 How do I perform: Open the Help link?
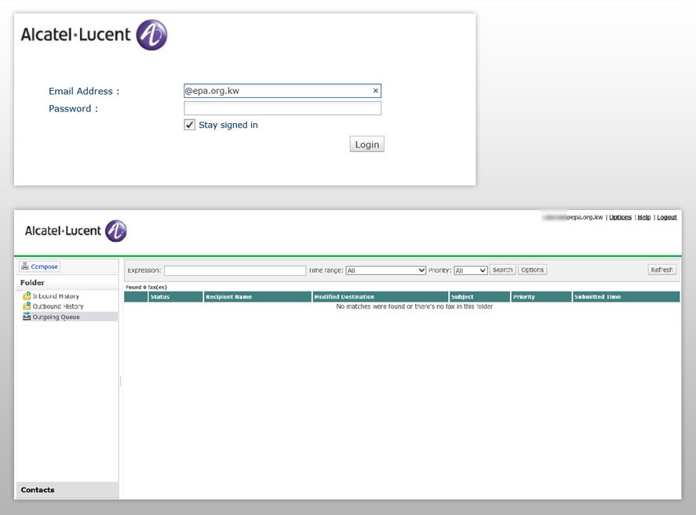coord(644,217)
